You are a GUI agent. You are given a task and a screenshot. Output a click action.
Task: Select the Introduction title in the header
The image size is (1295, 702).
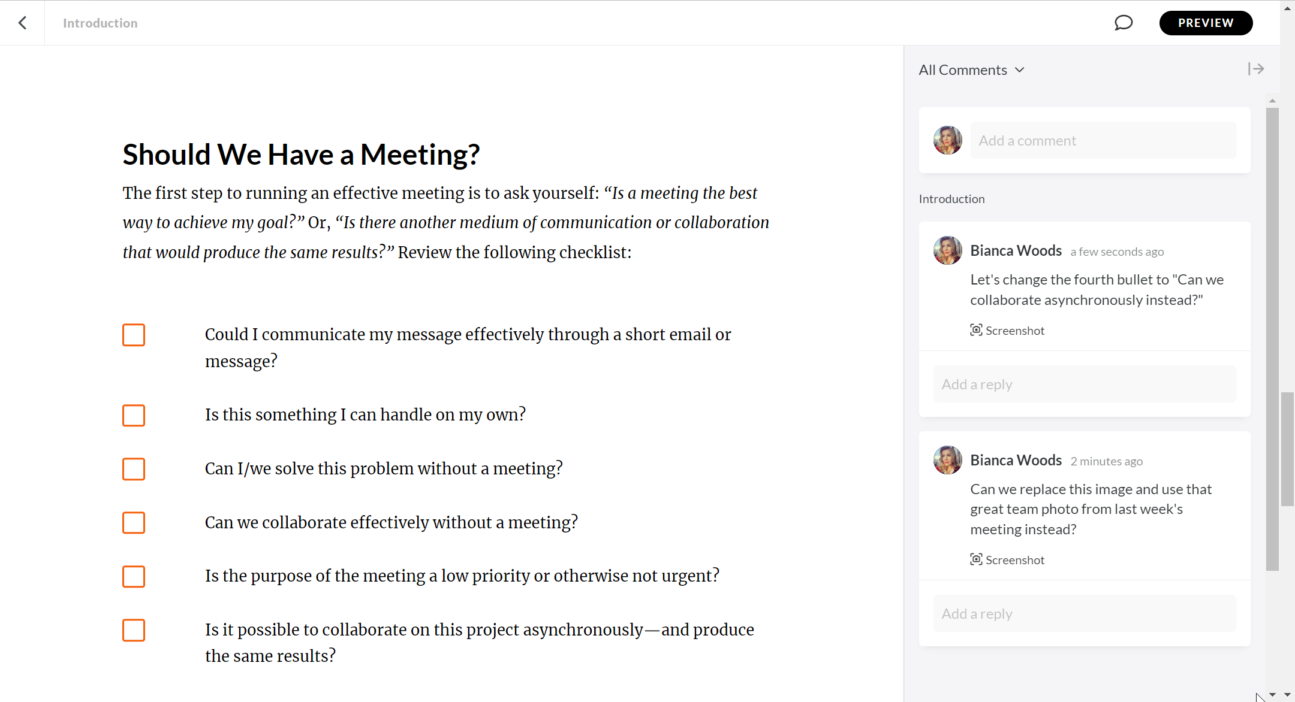[100, 23]
